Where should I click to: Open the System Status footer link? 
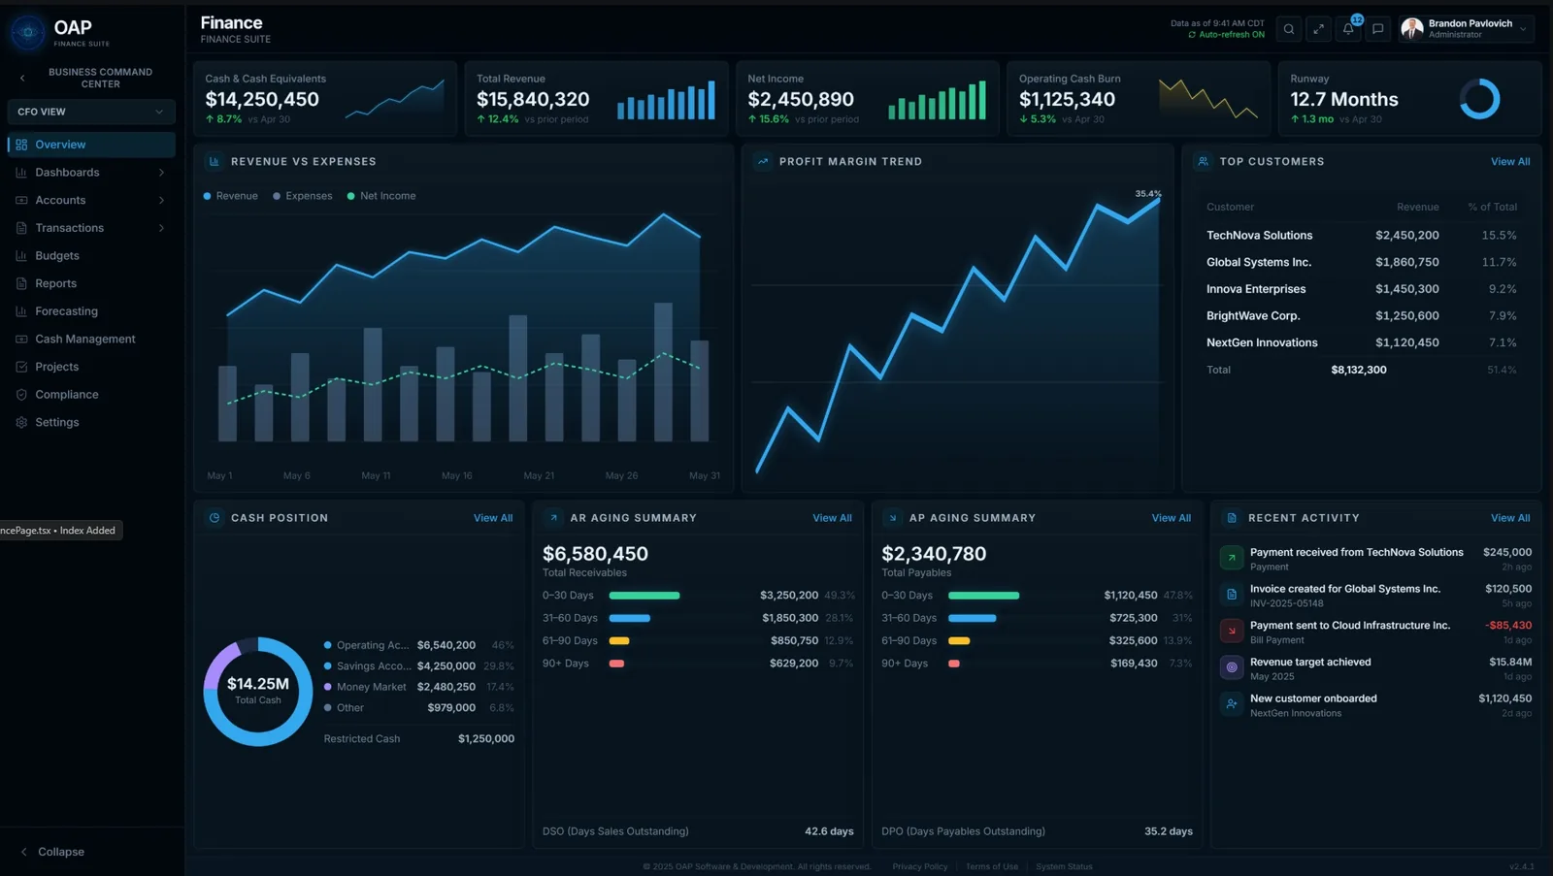1064,867
